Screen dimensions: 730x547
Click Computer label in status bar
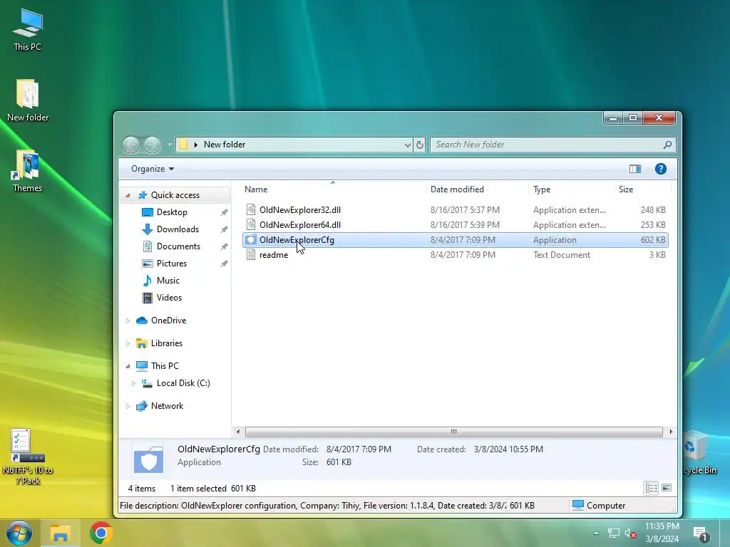coord(606,506)
